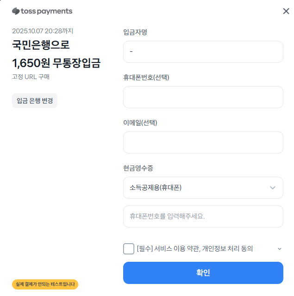The image size is (294, 296).
Task: Check the [필수] 서비스 이용 약관 checkbox
Action: pos(129,248)
